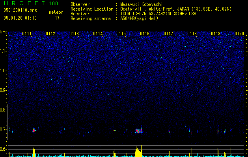
Task: Click the large meteor echo just before 0116
Action: tap(139, 130)
